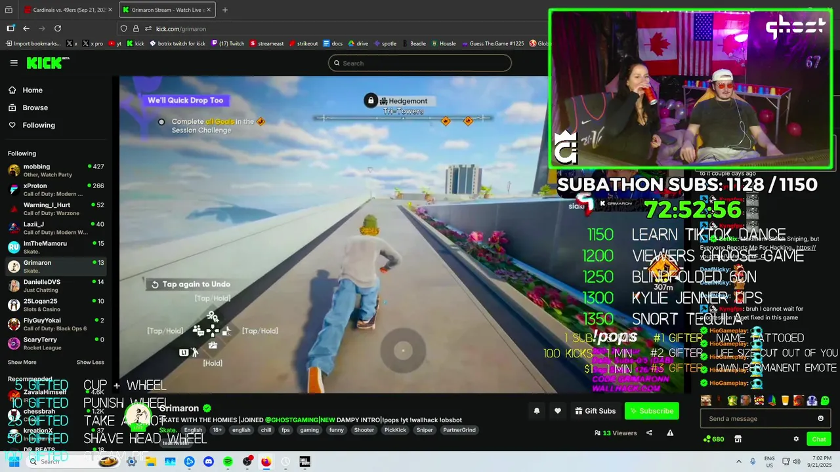
Task: Click the English language tag
Action: point(193,430)
